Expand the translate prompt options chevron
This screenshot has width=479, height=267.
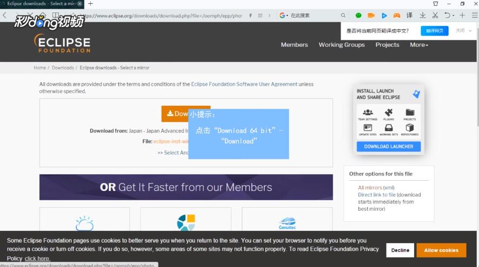coord(470,31)
